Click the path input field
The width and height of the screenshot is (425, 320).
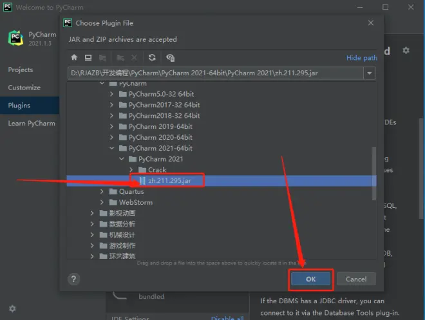(x=216, y=73)
